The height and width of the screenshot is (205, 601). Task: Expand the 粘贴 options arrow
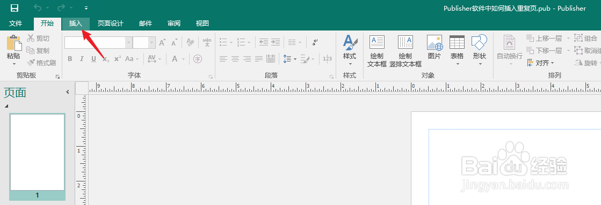click(14, 64)
